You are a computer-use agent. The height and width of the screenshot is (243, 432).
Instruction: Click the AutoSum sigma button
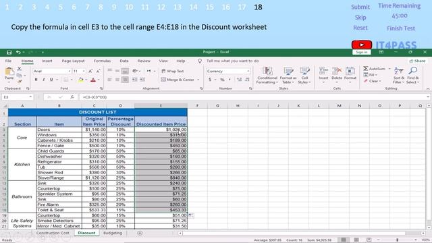pyautogui.click(x=374, y=69)
